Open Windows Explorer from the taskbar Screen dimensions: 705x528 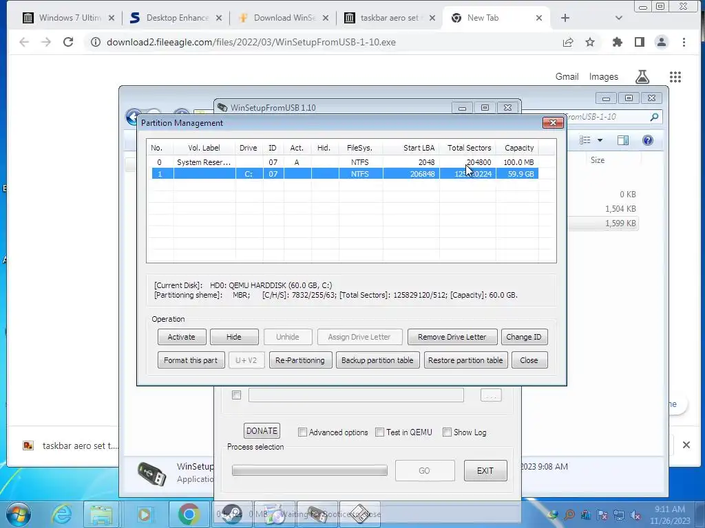101,514
